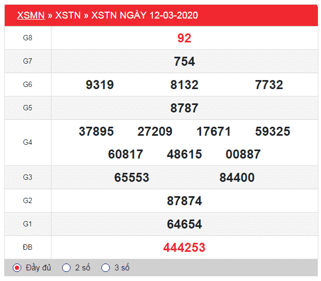
Task: Select the Đầy đủ radio button
Action: click(x=17, y=268)
